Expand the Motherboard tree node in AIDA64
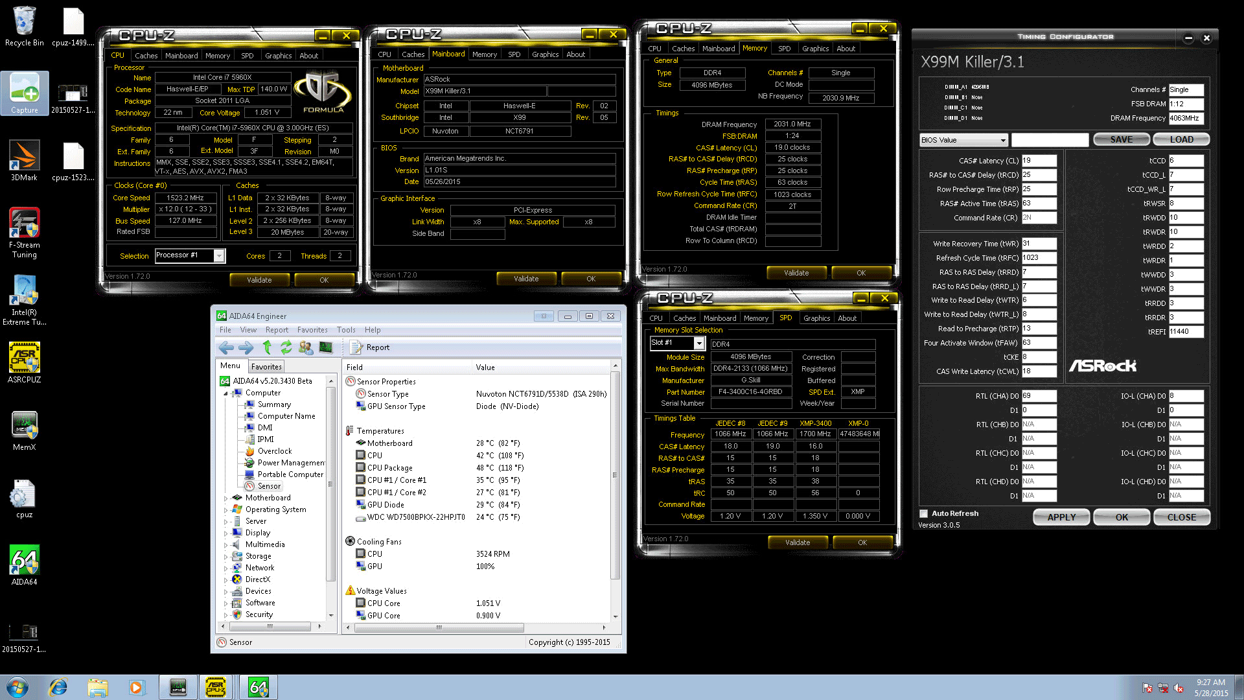The image size is (1244, 700). click(226, 498)
